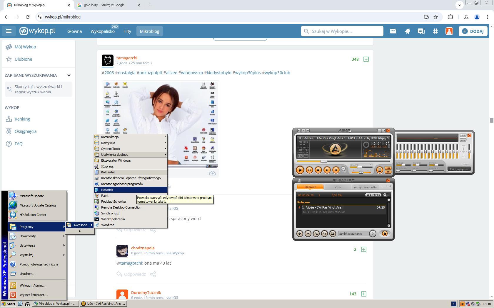Open the Wykop hamburger menu

click(x=9, y=31)
